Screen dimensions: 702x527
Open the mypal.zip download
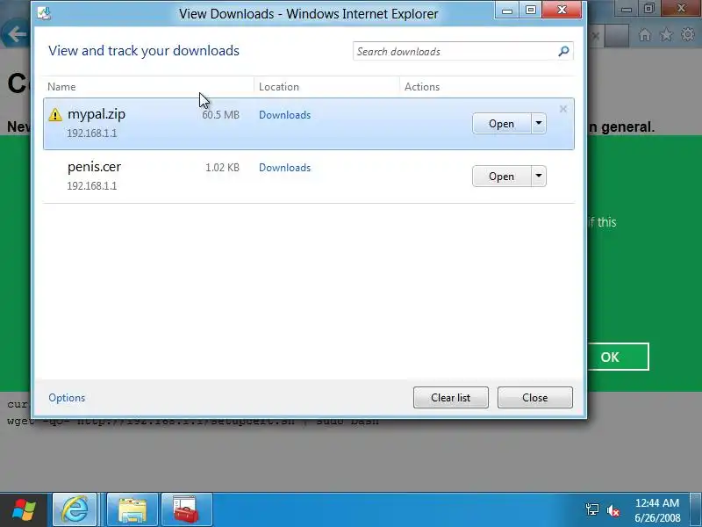(501, 123)
